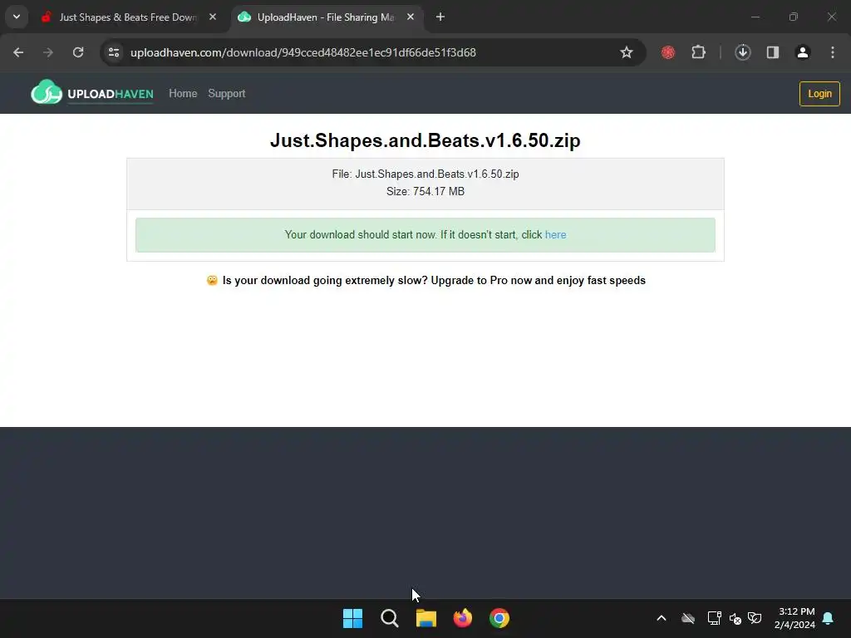The height and width of the screenshot is (638, 851).
Task: Open a new browser tab
Action: coord(440,17)
